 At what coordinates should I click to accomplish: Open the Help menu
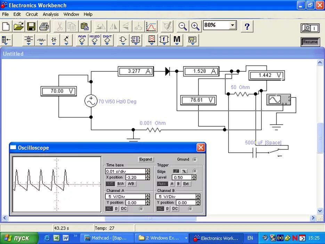point(88,14)
